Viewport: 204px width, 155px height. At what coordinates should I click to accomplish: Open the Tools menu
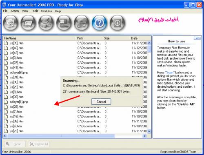coord(35,11)
